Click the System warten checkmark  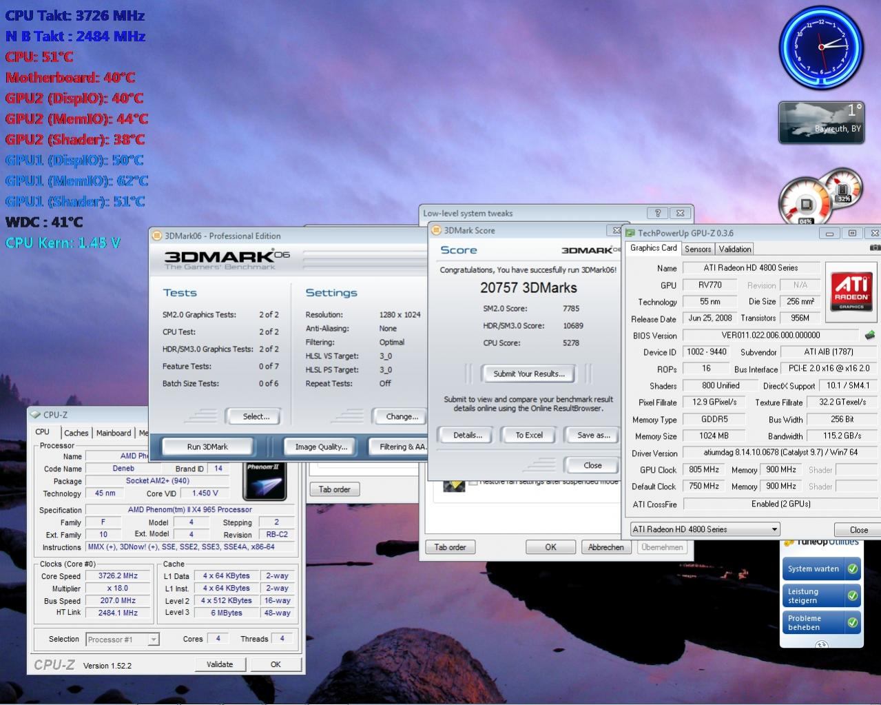click(x=852, y=569)
